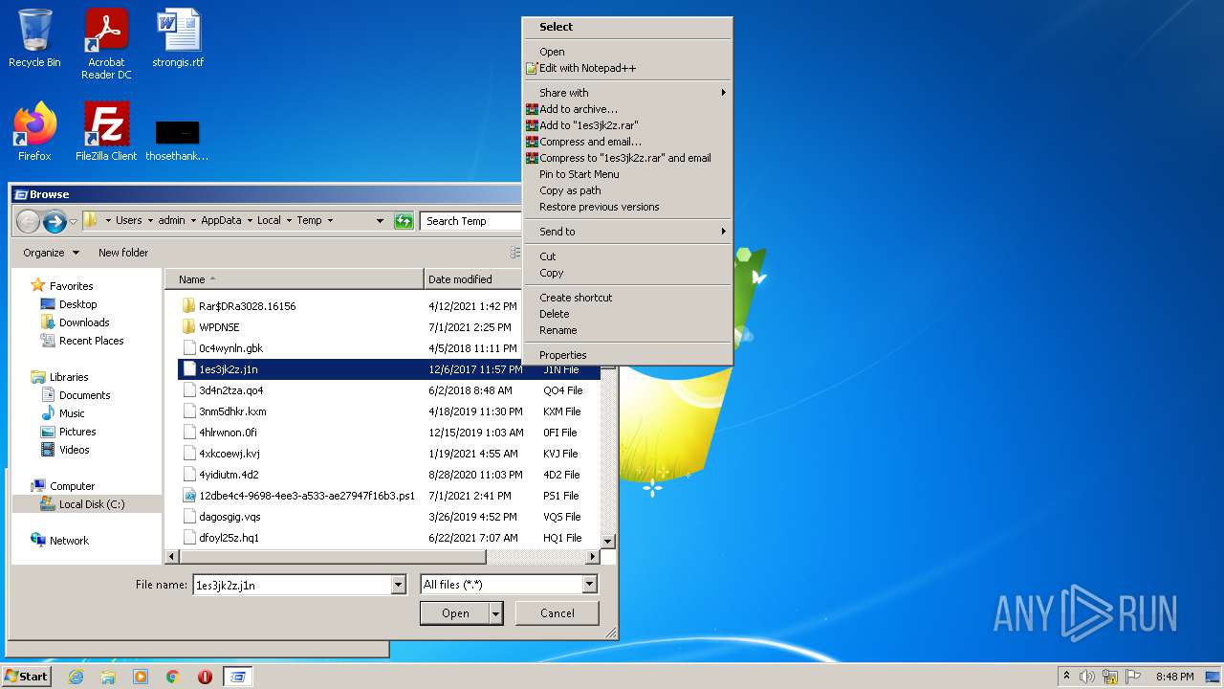Click the horizontal scrollbar in file list
The image size is (1224, 689).
332,557
